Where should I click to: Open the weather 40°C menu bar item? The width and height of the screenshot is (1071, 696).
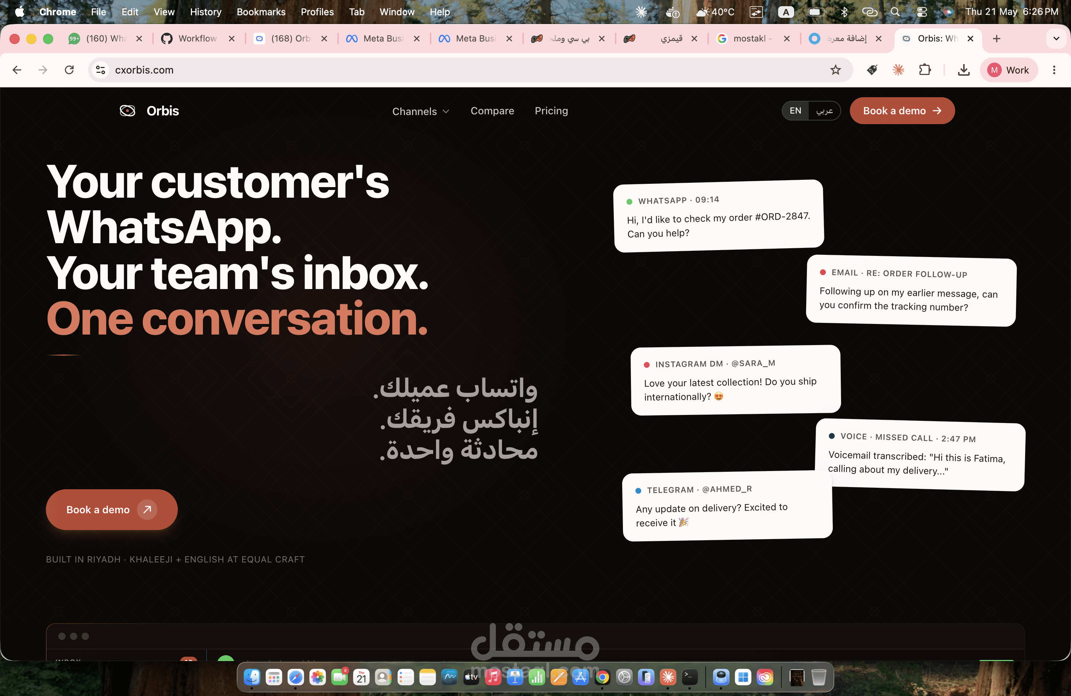click(x=715, y=12)
